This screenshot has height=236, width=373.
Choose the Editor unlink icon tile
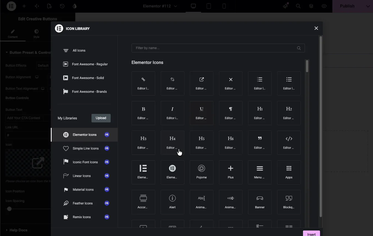pyautogui.click(x=172, y=83)
